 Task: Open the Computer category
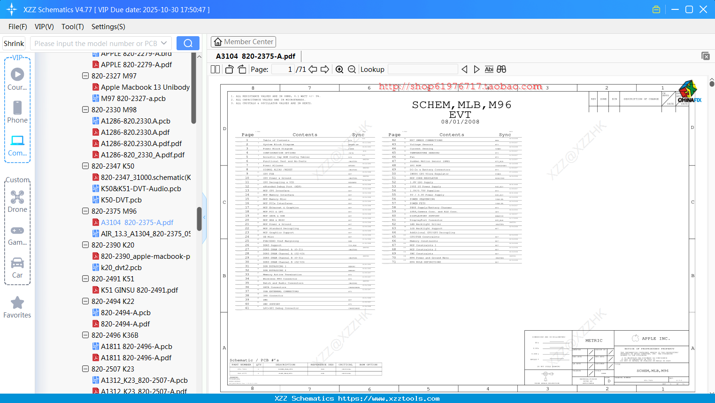[17, 146]
